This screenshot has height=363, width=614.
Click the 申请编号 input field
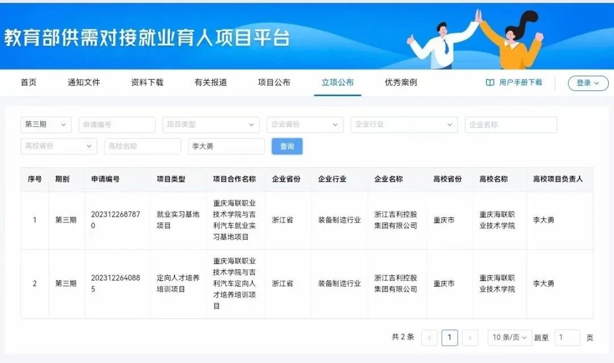pyautogui.click(x=117, y=125)
